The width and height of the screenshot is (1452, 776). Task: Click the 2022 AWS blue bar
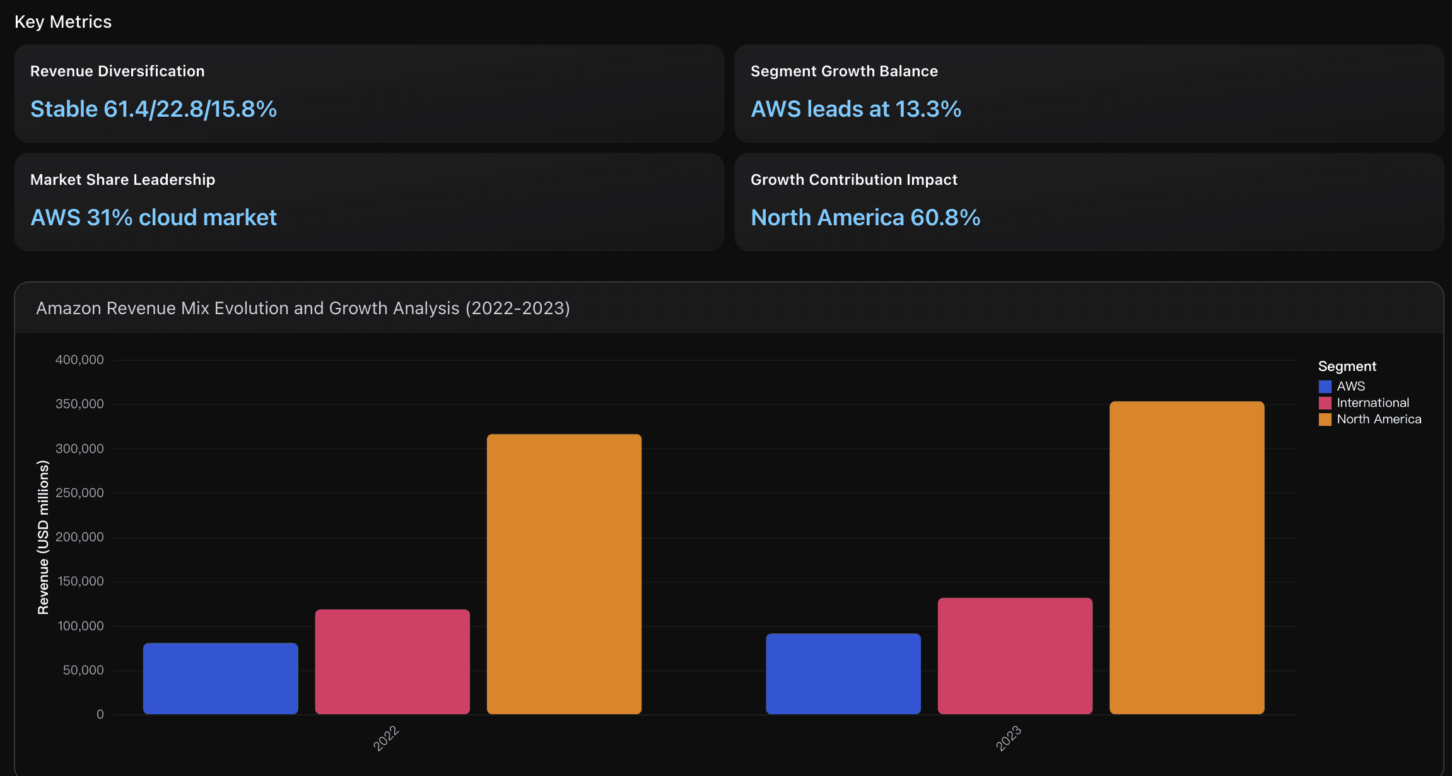(x=221, y=678)
